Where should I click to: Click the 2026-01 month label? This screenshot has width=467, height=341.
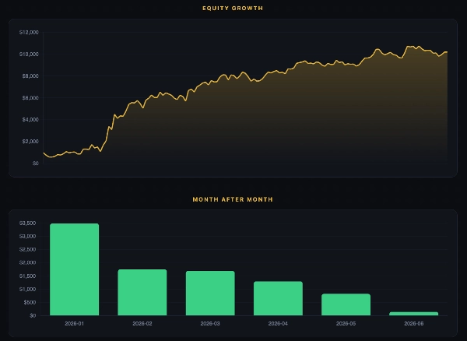[x=74, y=323]
